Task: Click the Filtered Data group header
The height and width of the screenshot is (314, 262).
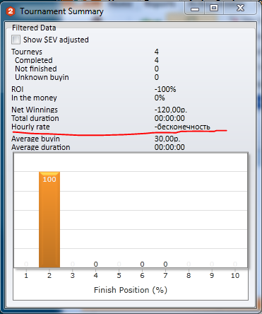Action: (34, 28)
